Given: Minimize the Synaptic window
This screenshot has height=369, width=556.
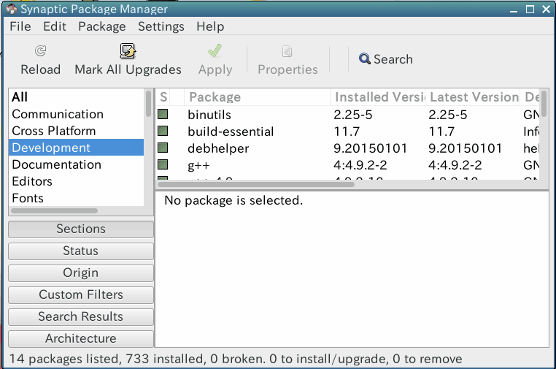Looking at the screenshot, I should tap(514, 10).
